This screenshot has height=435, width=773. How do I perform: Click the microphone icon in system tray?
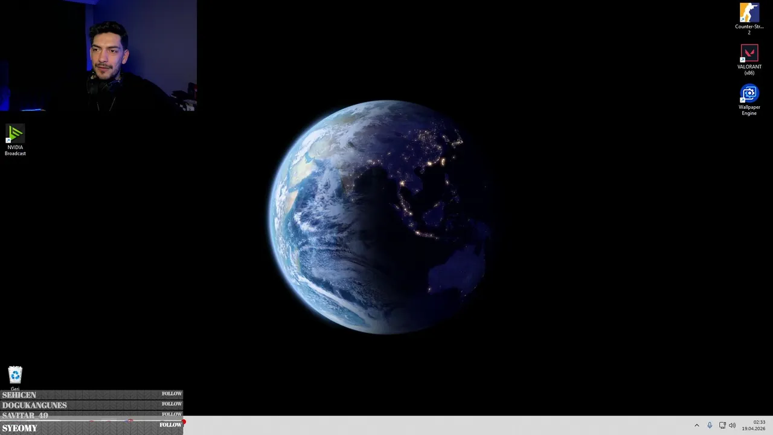pos(710,425)
